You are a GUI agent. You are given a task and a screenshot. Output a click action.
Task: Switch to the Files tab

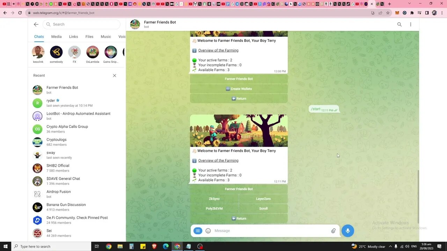89,37
